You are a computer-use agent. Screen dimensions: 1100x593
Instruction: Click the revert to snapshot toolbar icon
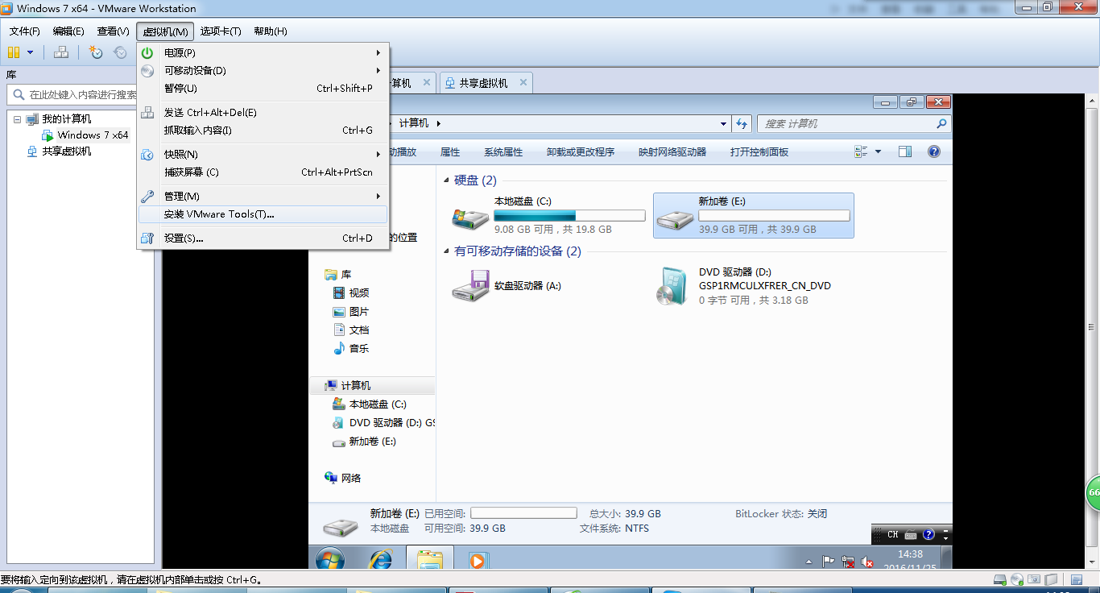tap(121, 52)
